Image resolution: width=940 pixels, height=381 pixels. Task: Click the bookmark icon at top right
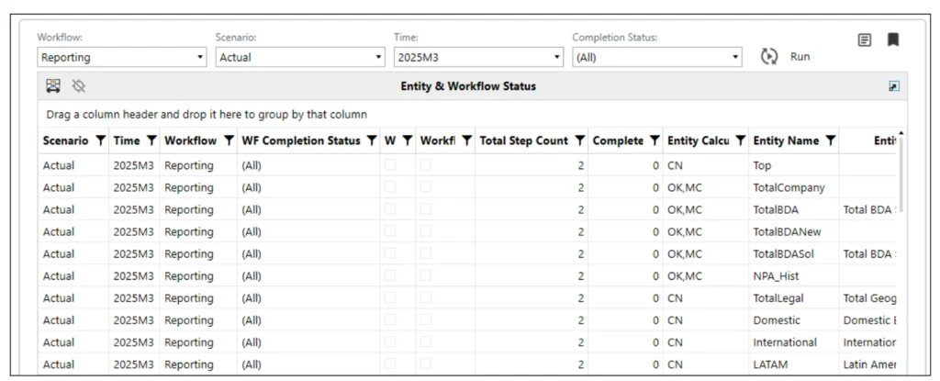891,40
